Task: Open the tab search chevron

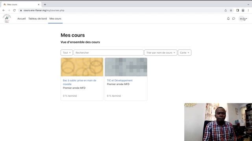Action: (248, 4)
